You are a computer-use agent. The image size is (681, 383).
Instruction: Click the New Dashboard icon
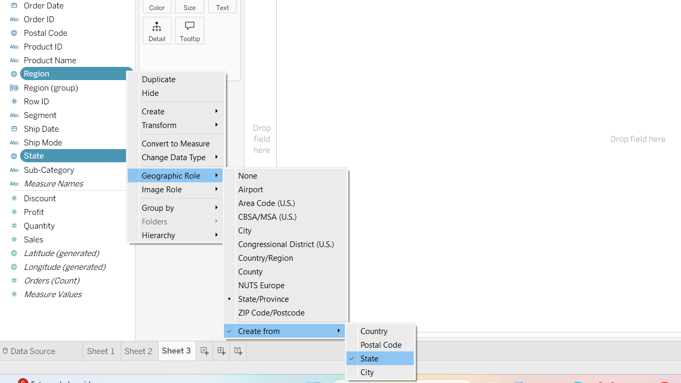point(221,351)
